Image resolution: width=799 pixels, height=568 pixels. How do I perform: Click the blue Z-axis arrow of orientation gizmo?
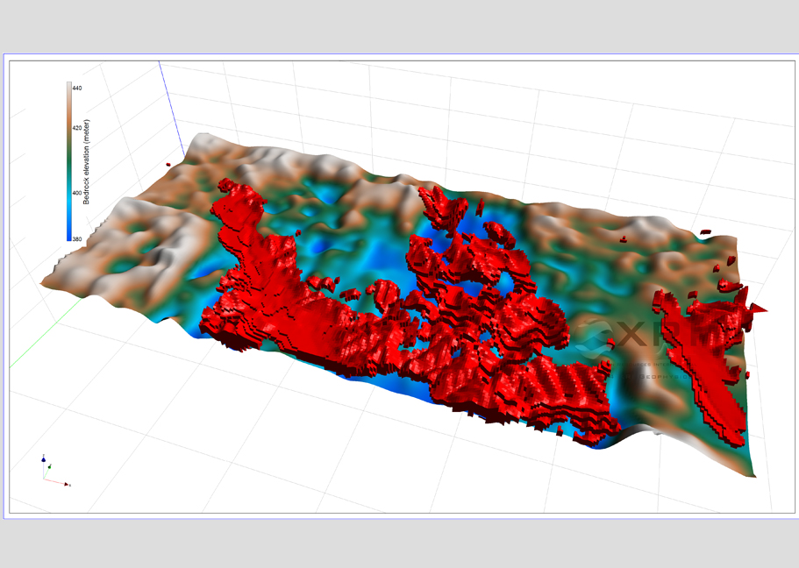coord(44,459)
